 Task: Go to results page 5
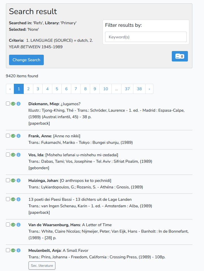(57, 89)
